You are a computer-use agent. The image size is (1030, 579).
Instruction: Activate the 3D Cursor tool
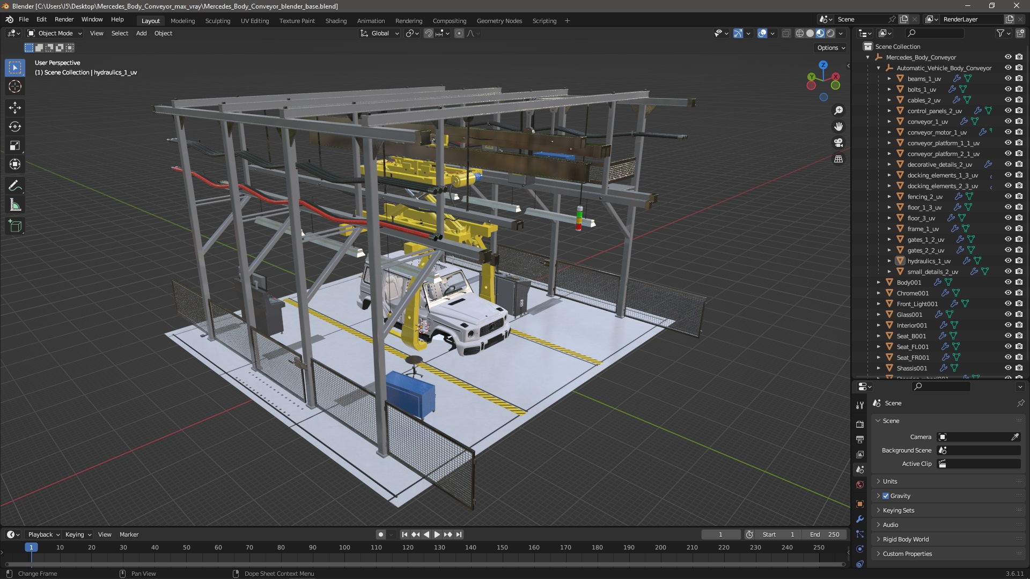click(15, 86)
